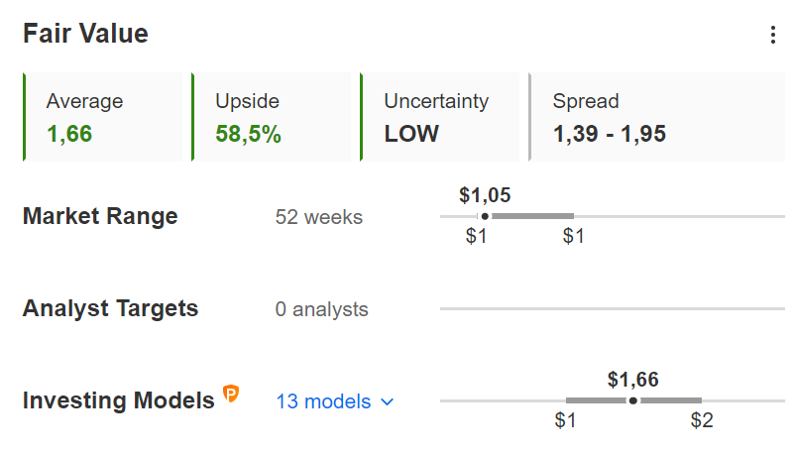This screenshot has width=794, height=453.
Task: Click the Market Range label
Action: (100, 216)
